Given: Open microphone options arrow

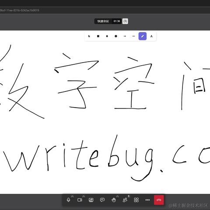Looking at the screenshot, I should (x=72, y=196).
